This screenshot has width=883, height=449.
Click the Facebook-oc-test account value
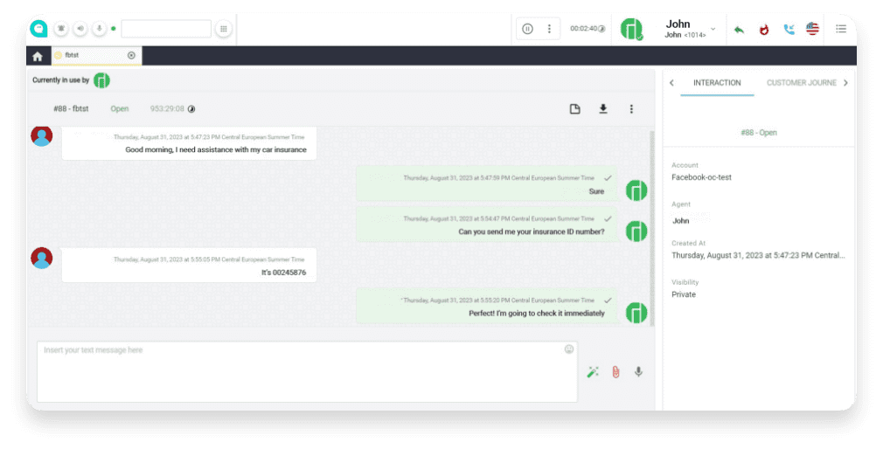(701, 177)
